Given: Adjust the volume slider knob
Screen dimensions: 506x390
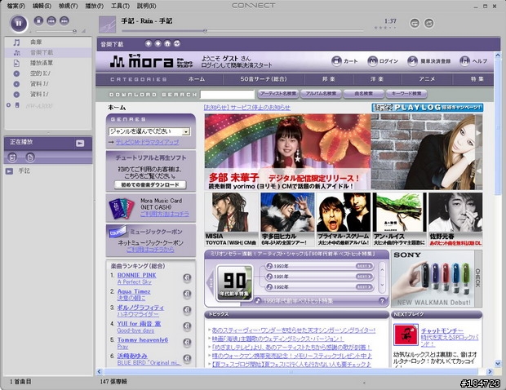Looking at the screenshot, I should click(x=74, y=31).
